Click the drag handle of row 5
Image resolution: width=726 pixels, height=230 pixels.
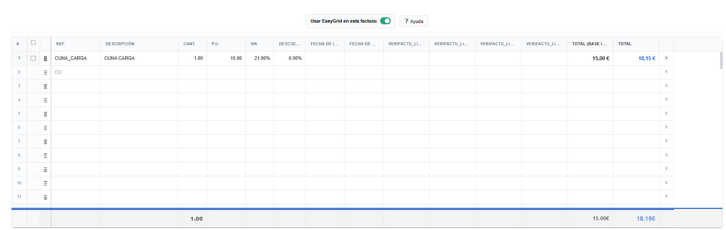(x=45, y=114)
